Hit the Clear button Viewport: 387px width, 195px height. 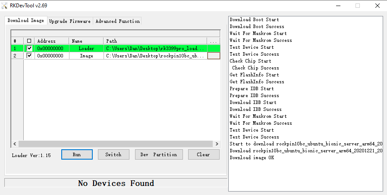(x=203, y=154)
